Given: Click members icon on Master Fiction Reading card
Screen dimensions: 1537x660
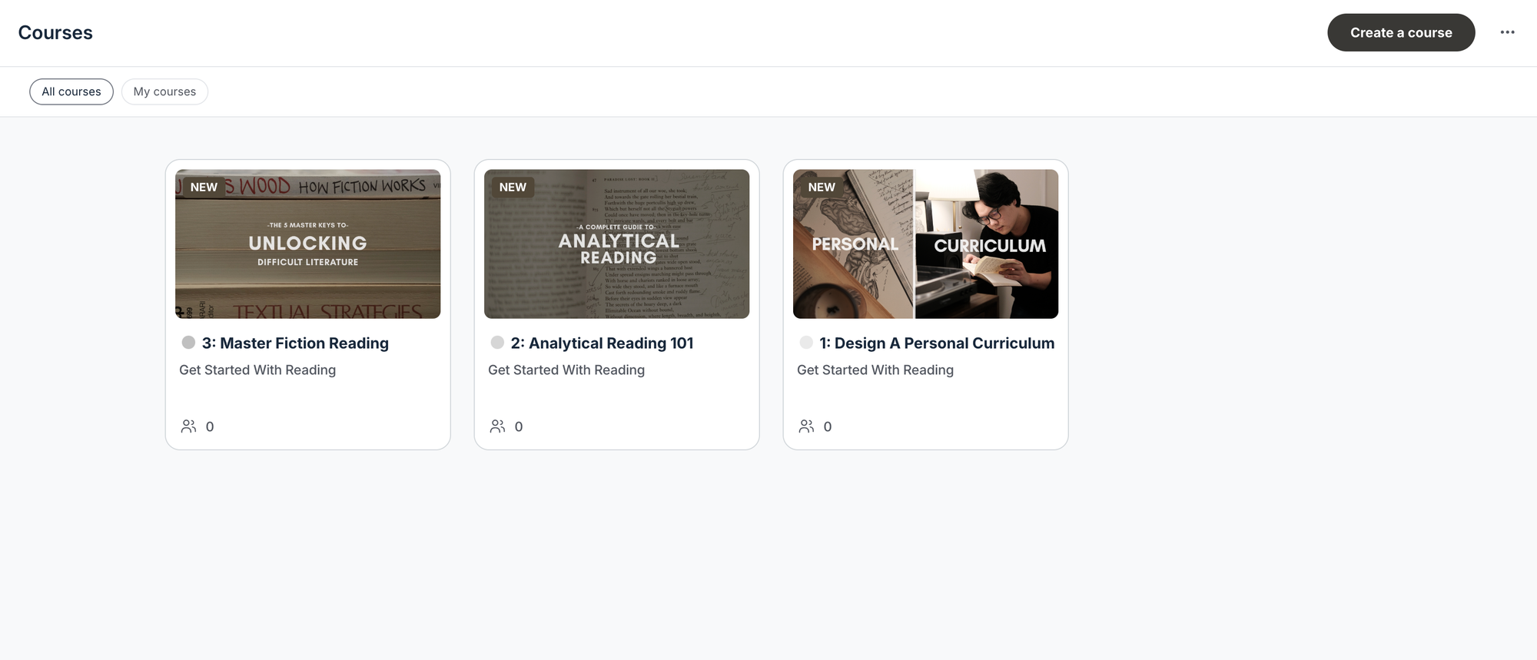Looking at the screenshot, I should pyautogui.click(x=188, y=426).
